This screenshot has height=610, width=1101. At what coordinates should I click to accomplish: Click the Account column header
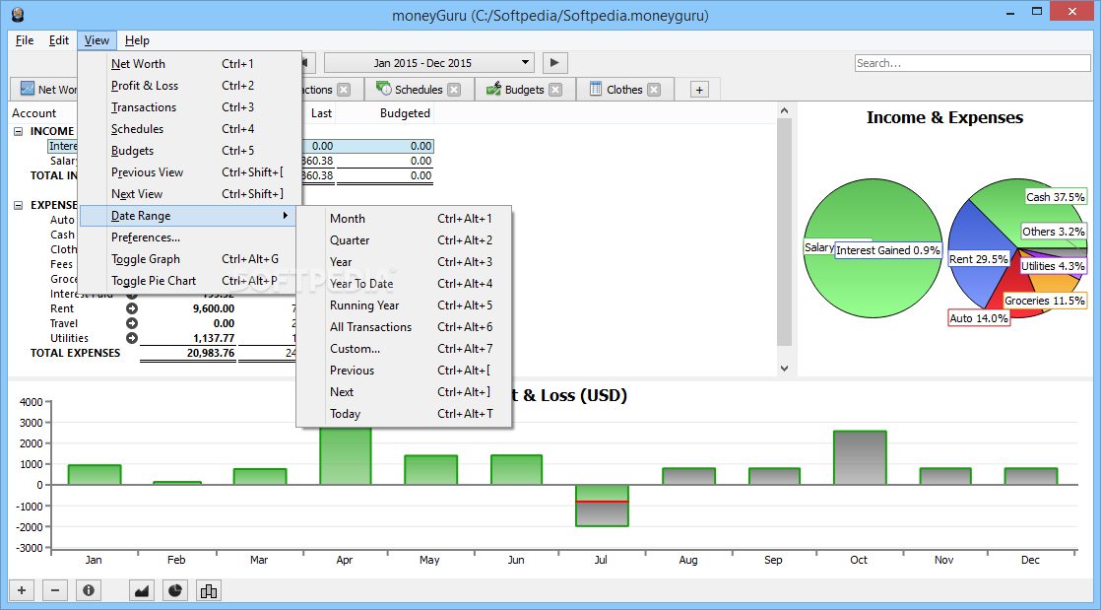tap(33, 113)
